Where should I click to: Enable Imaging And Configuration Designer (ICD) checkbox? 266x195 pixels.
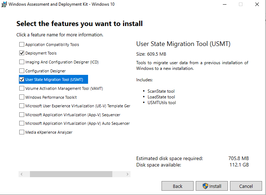22,62
